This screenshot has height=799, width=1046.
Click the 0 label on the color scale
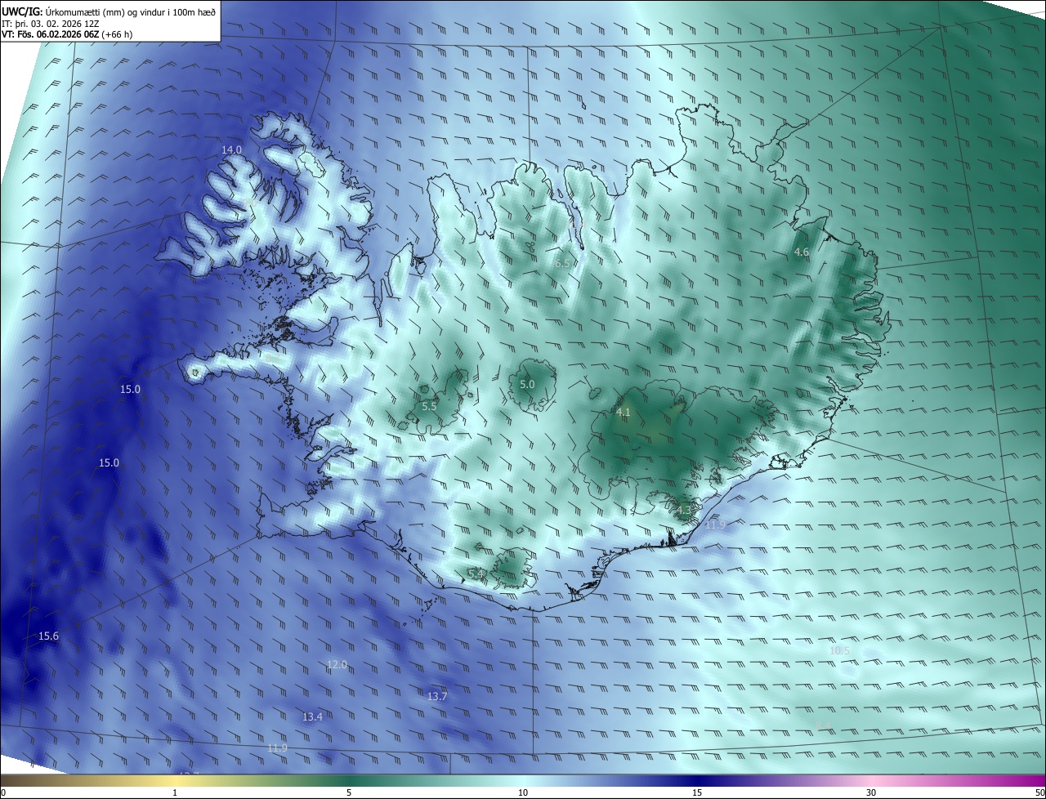pos(2,792)
